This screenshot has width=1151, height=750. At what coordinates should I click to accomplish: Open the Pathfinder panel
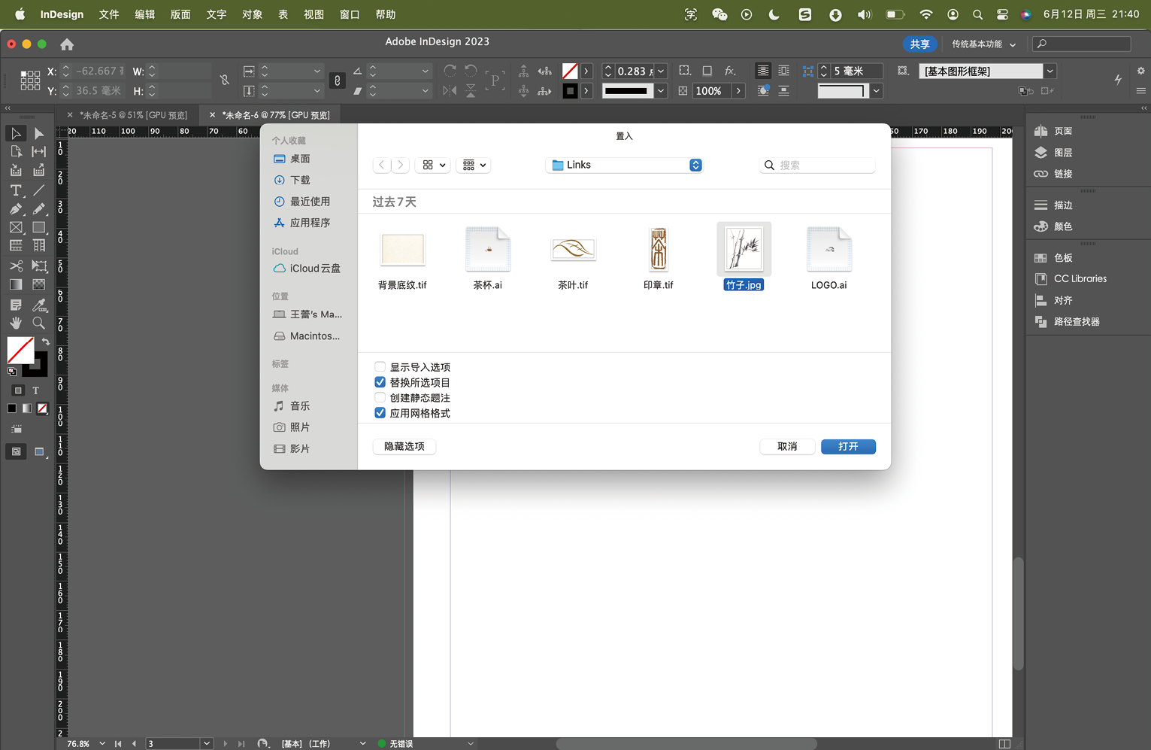1076,322
